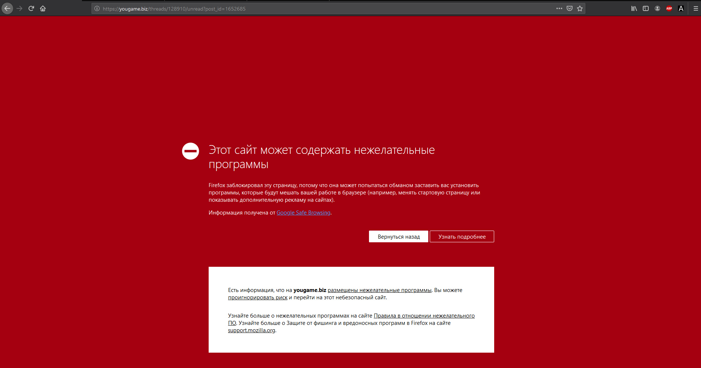Show the sidebars panel
This screenshot has width=701, height=368.
coord(646,8)
